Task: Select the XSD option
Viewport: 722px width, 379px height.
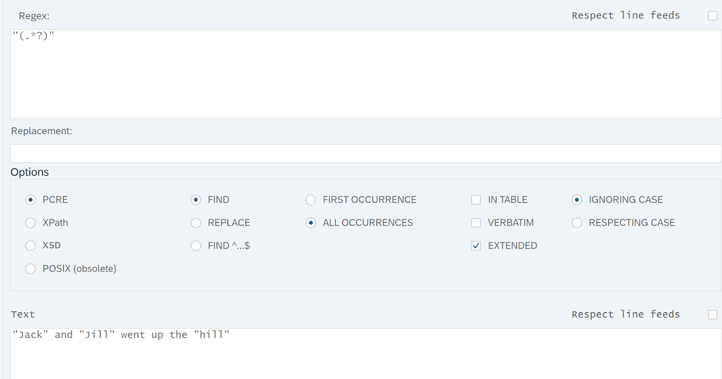Action: 30,245
